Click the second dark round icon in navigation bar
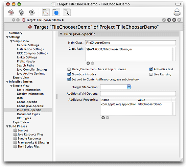The width and height of the screenshot is (187, 168). 174,20
